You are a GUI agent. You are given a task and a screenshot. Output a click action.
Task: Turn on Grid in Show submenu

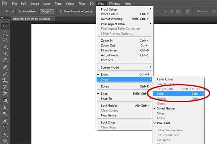tap(178, 94)
